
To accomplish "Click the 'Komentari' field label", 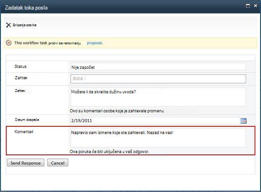I will (24, 132).
